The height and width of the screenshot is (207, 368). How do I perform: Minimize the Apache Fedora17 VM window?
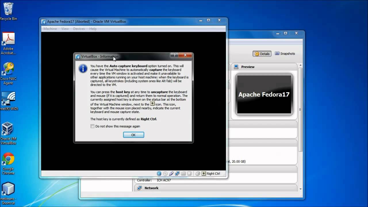point(201,20)
